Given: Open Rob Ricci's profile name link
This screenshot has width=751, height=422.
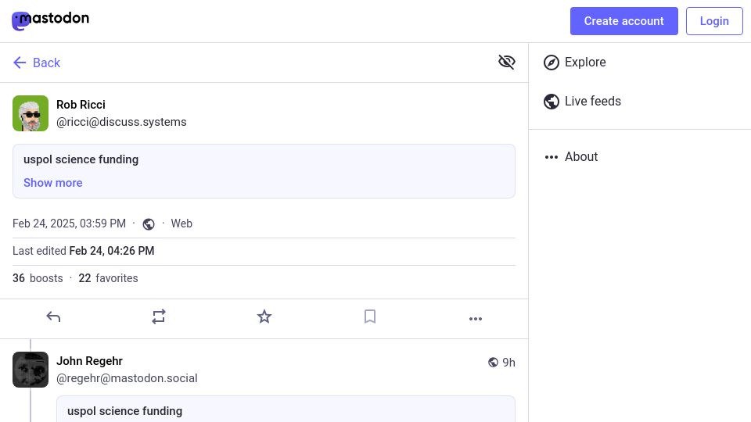Looking at the screenshot, I should click(x=81, y=105).
